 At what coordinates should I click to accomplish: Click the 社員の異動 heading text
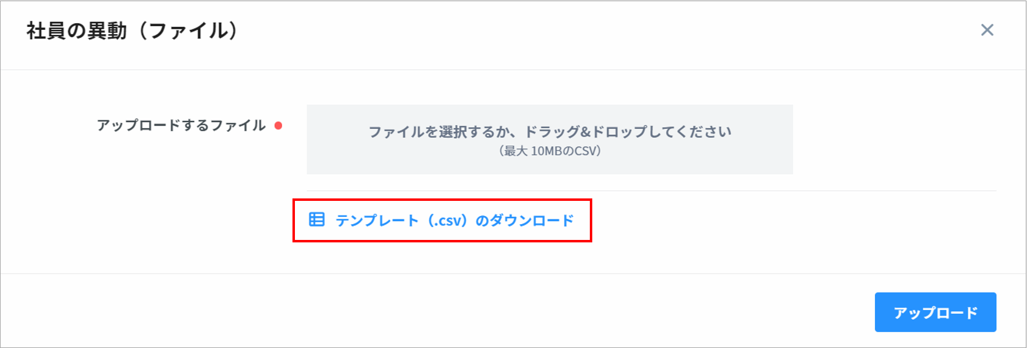(x=76, y=31)
